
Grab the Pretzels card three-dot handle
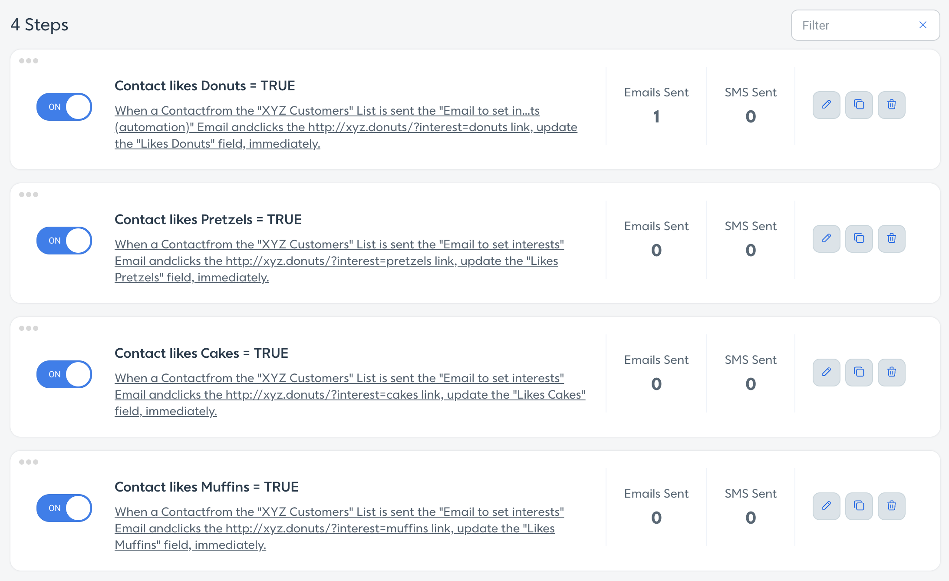[29, 195]
